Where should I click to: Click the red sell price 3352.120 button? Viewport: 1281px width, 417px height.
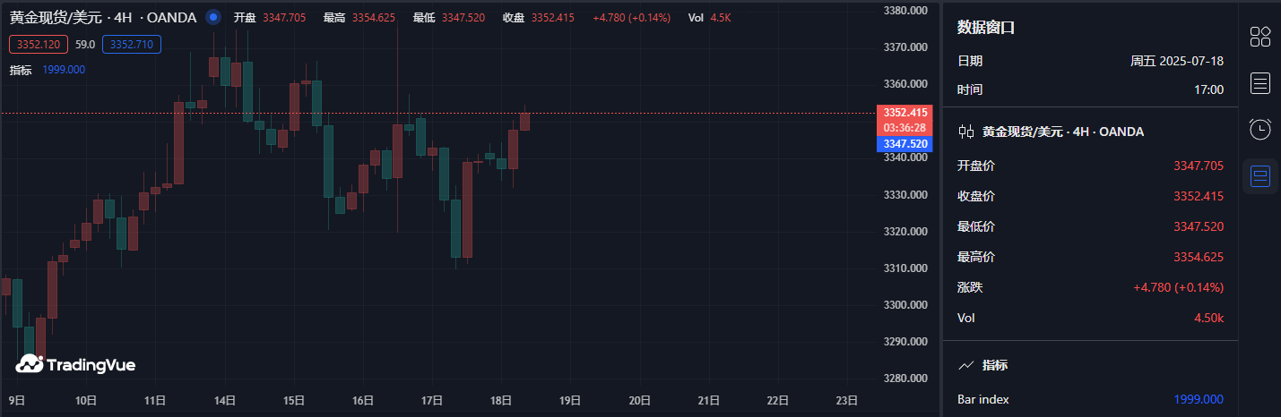click(36, 43)
